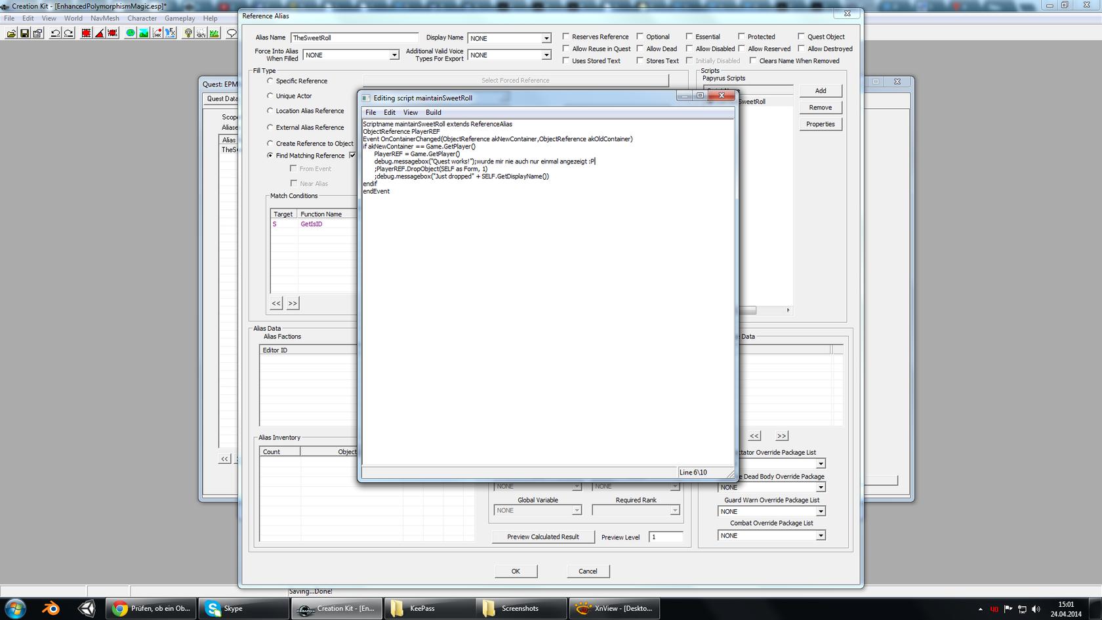Expand the Display Name dropdown

pos(546,38)
